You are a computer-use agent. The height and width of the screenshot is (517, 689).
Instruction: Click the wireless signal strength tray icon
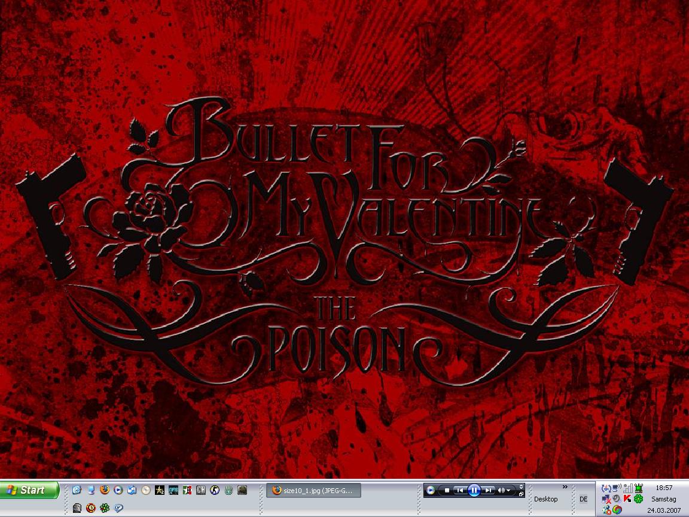pos(627,488)
